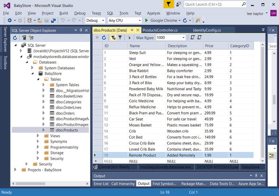Click the Open File toolbar icon

tap(40, 21)
